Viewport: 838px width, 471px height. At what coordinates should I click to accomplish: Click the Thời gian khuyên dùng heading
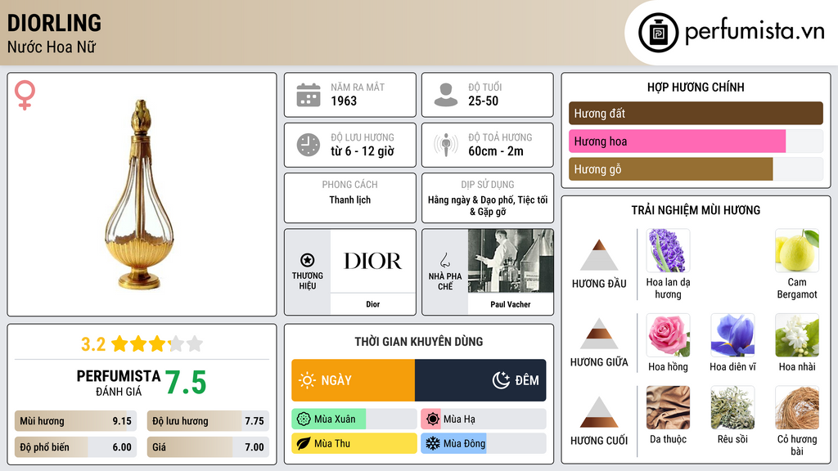click(418, 342)
